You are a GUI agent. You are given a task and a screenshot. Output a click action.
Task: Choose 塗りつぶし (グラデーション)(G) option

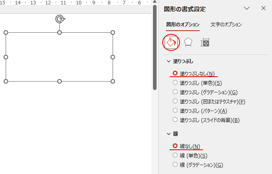pyautogui.click(x=205, y=92)
